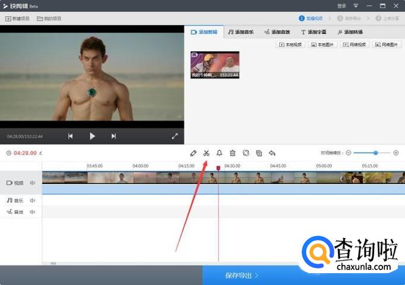Select the scissors cut tool
The height and width of the screenshot is (285, 405).
click(206, 153)
